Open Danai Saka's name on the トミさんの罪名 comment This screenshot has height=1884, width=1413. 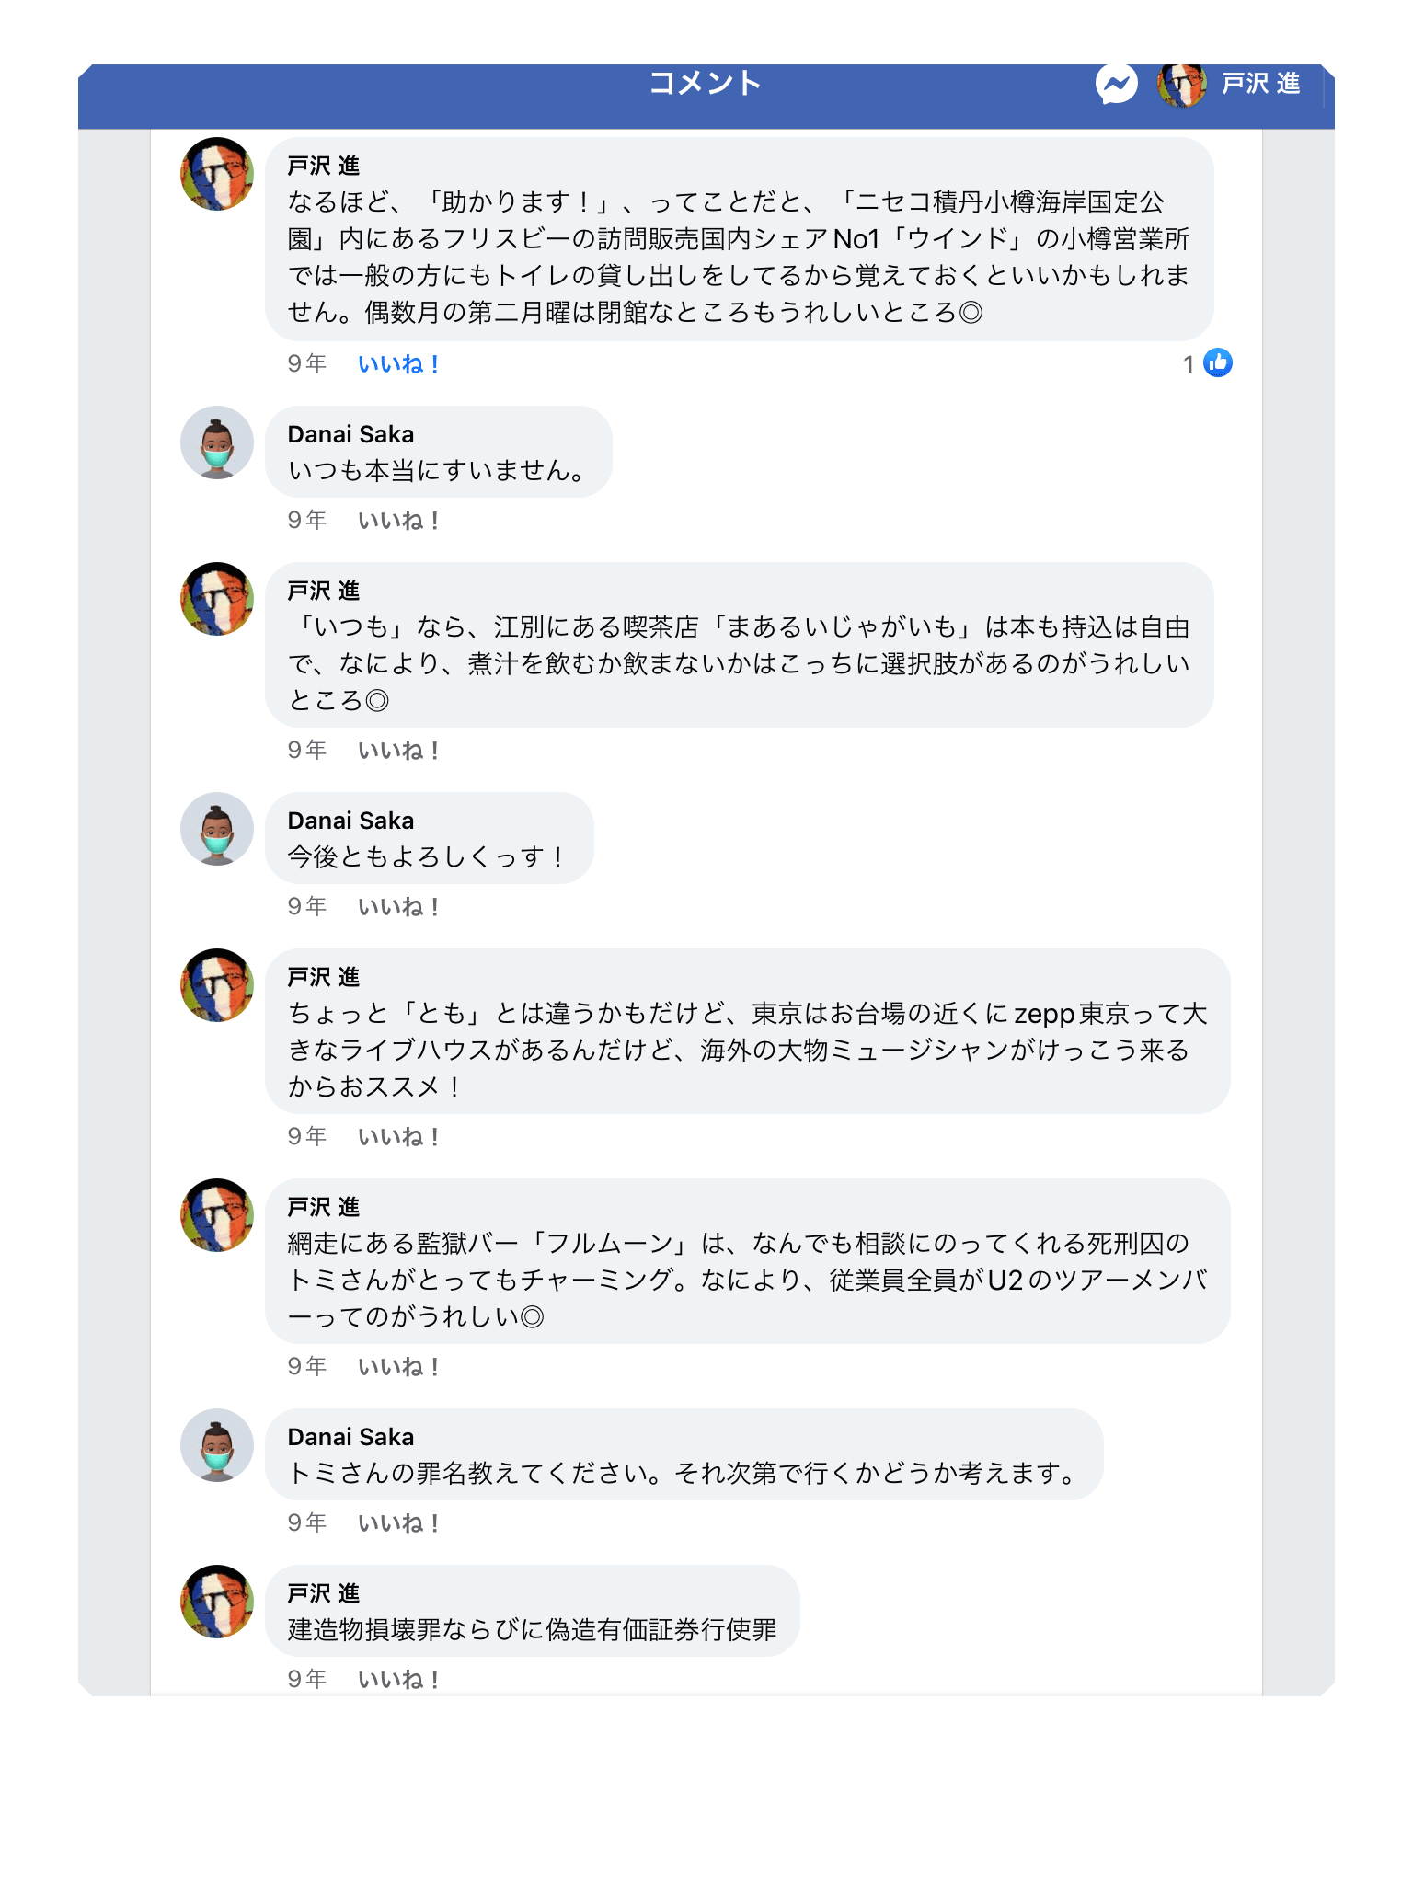pyautogui.click(x=350, y=1437)
